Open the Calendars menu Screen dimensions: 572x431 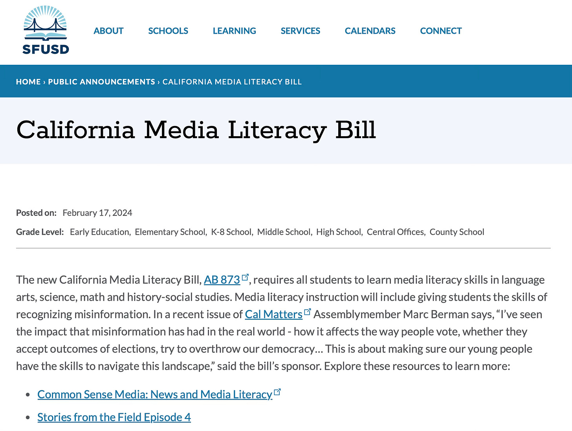point(370,31)
